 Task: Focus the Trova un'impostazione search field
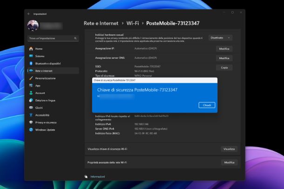(53, 38)
